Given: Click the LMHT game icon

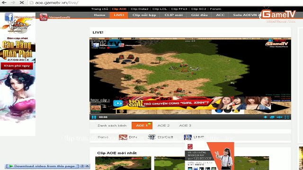Looking at the screenshot, I should (x=187, y=137).
